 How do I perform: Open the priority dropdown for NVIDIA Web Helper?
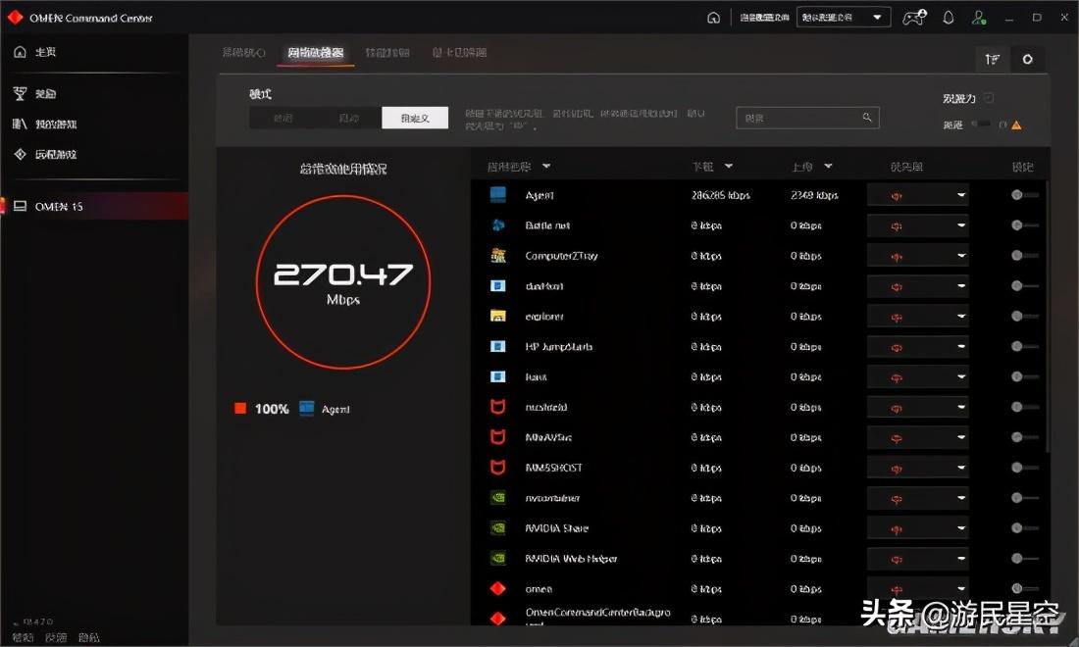(x=918, y=559)
